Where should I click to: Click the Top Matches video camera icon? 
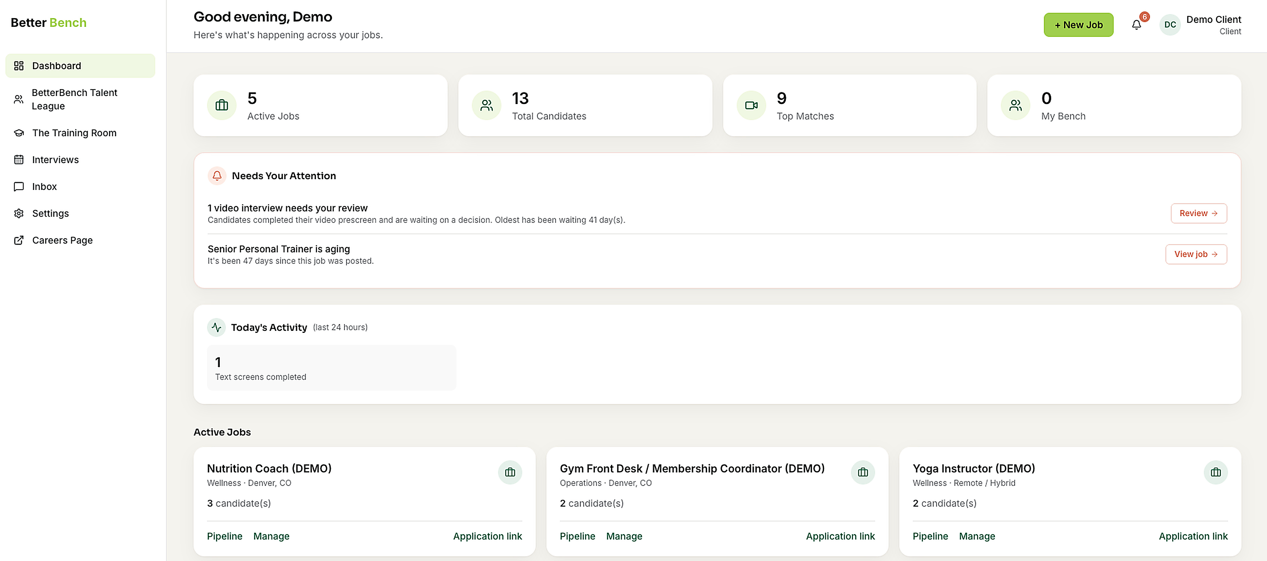[751, 105]
